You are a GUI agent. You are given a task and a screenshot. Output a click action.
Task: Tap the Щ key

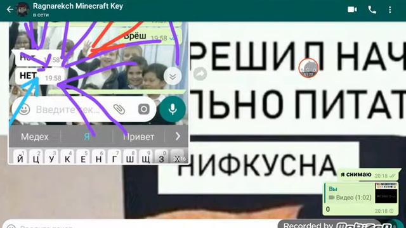[x=146, y=157]
